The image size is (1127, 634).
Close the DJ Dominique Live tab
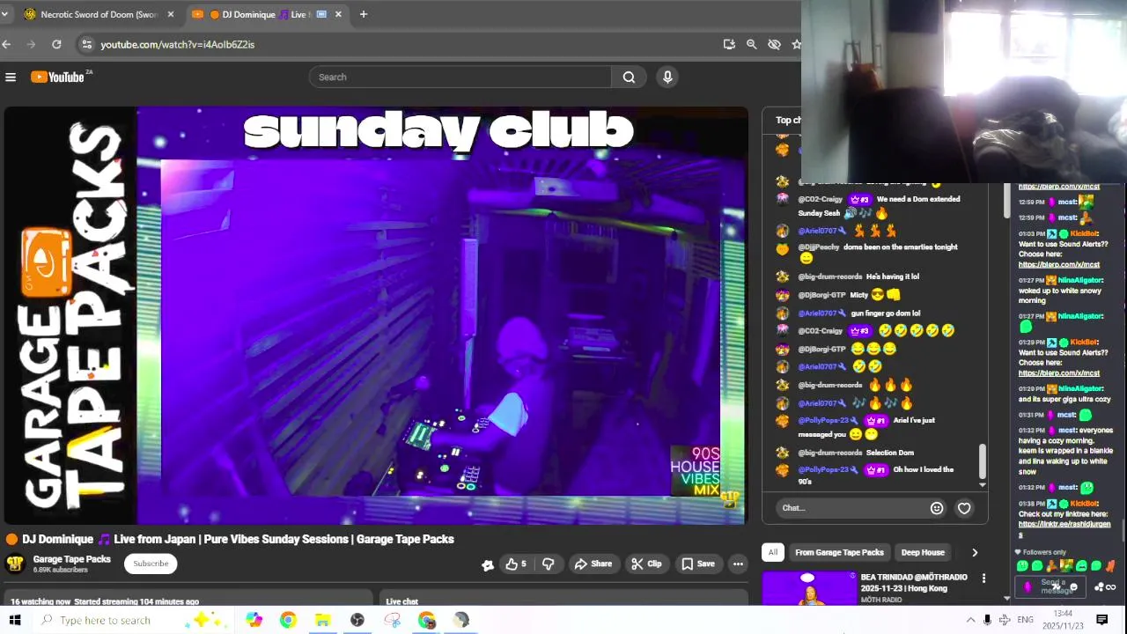pyautogui.click(x=338, y=14)
